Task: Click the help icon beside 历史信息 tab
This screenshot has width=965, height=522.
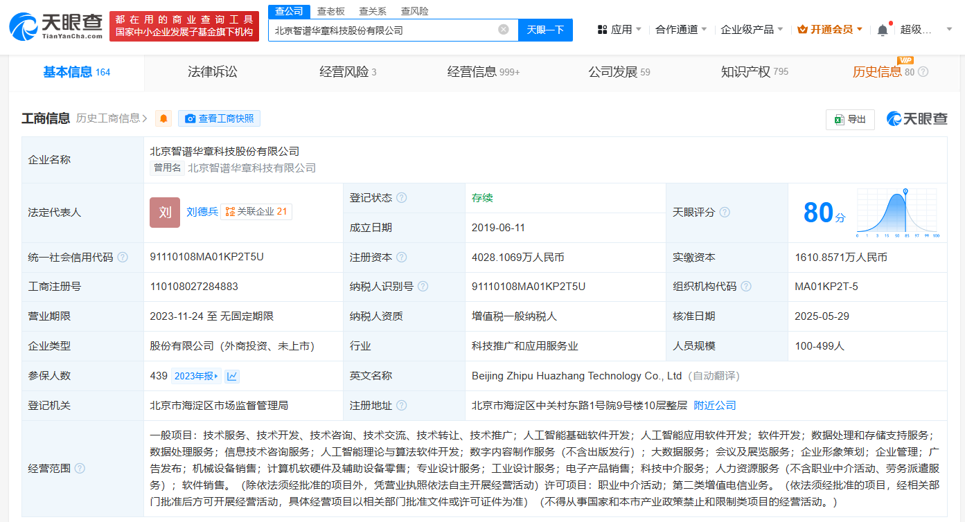Action: (x=923, y=72)
